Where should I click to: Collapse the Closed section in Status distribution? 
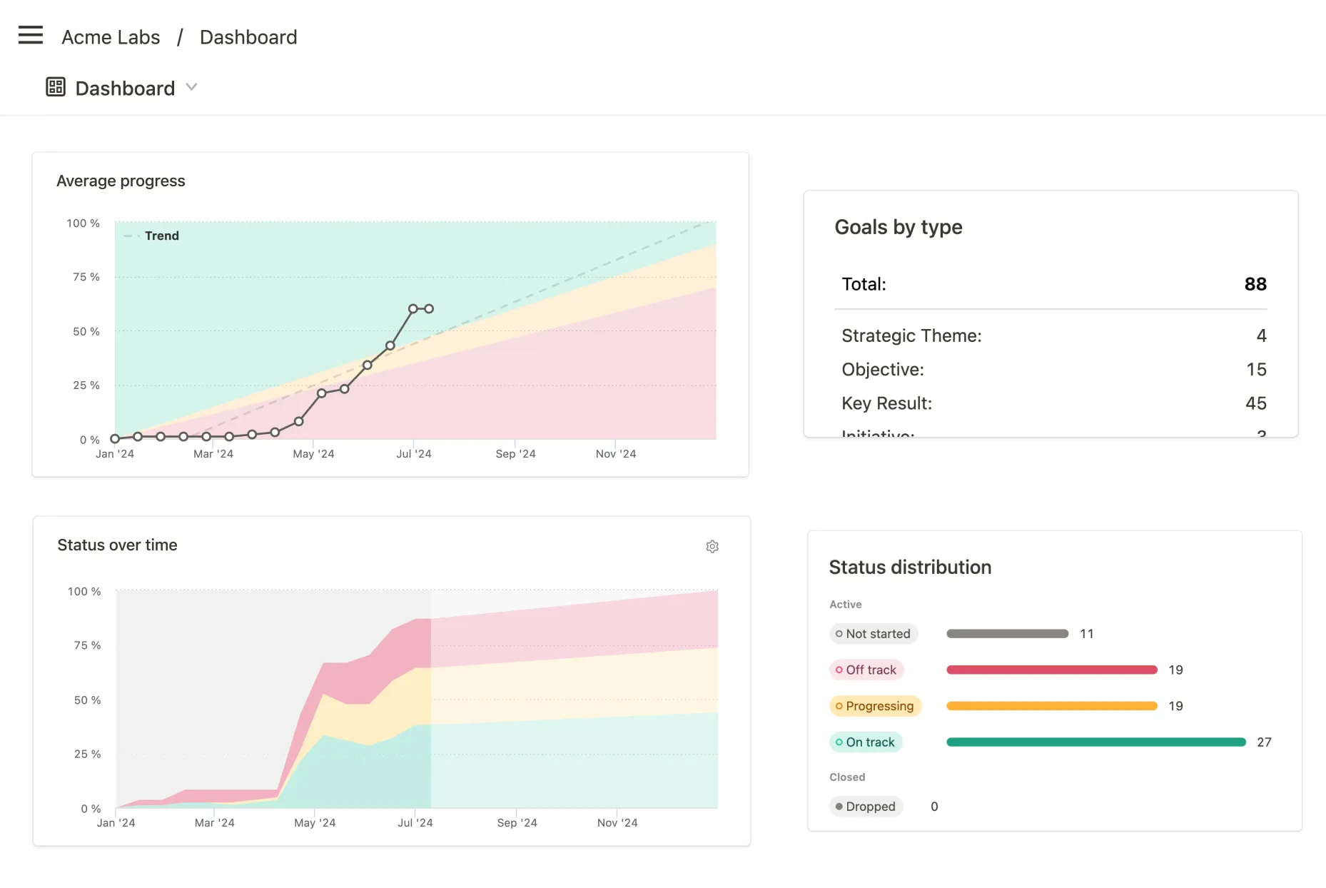point(846,777)
